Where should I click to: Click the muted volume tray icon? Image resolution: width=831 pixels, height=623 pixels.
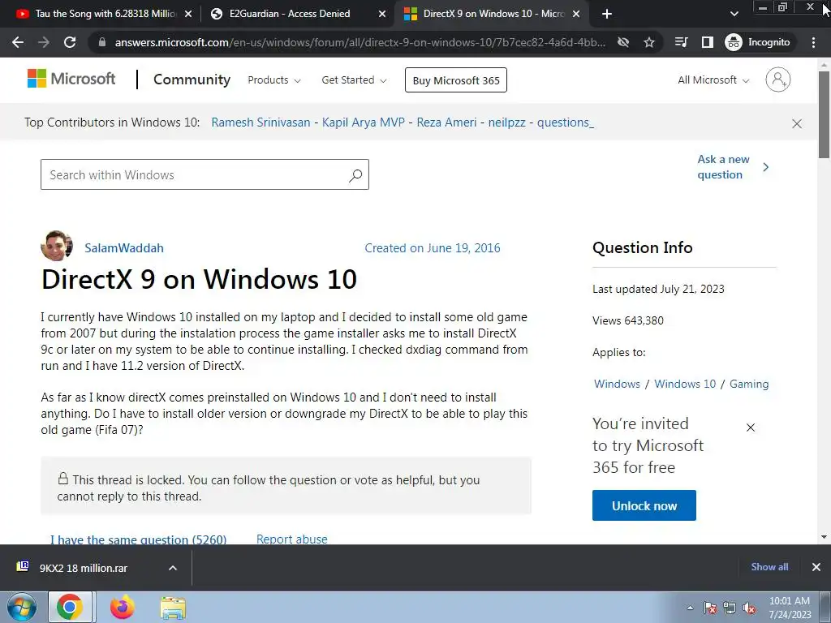[749, 608]
